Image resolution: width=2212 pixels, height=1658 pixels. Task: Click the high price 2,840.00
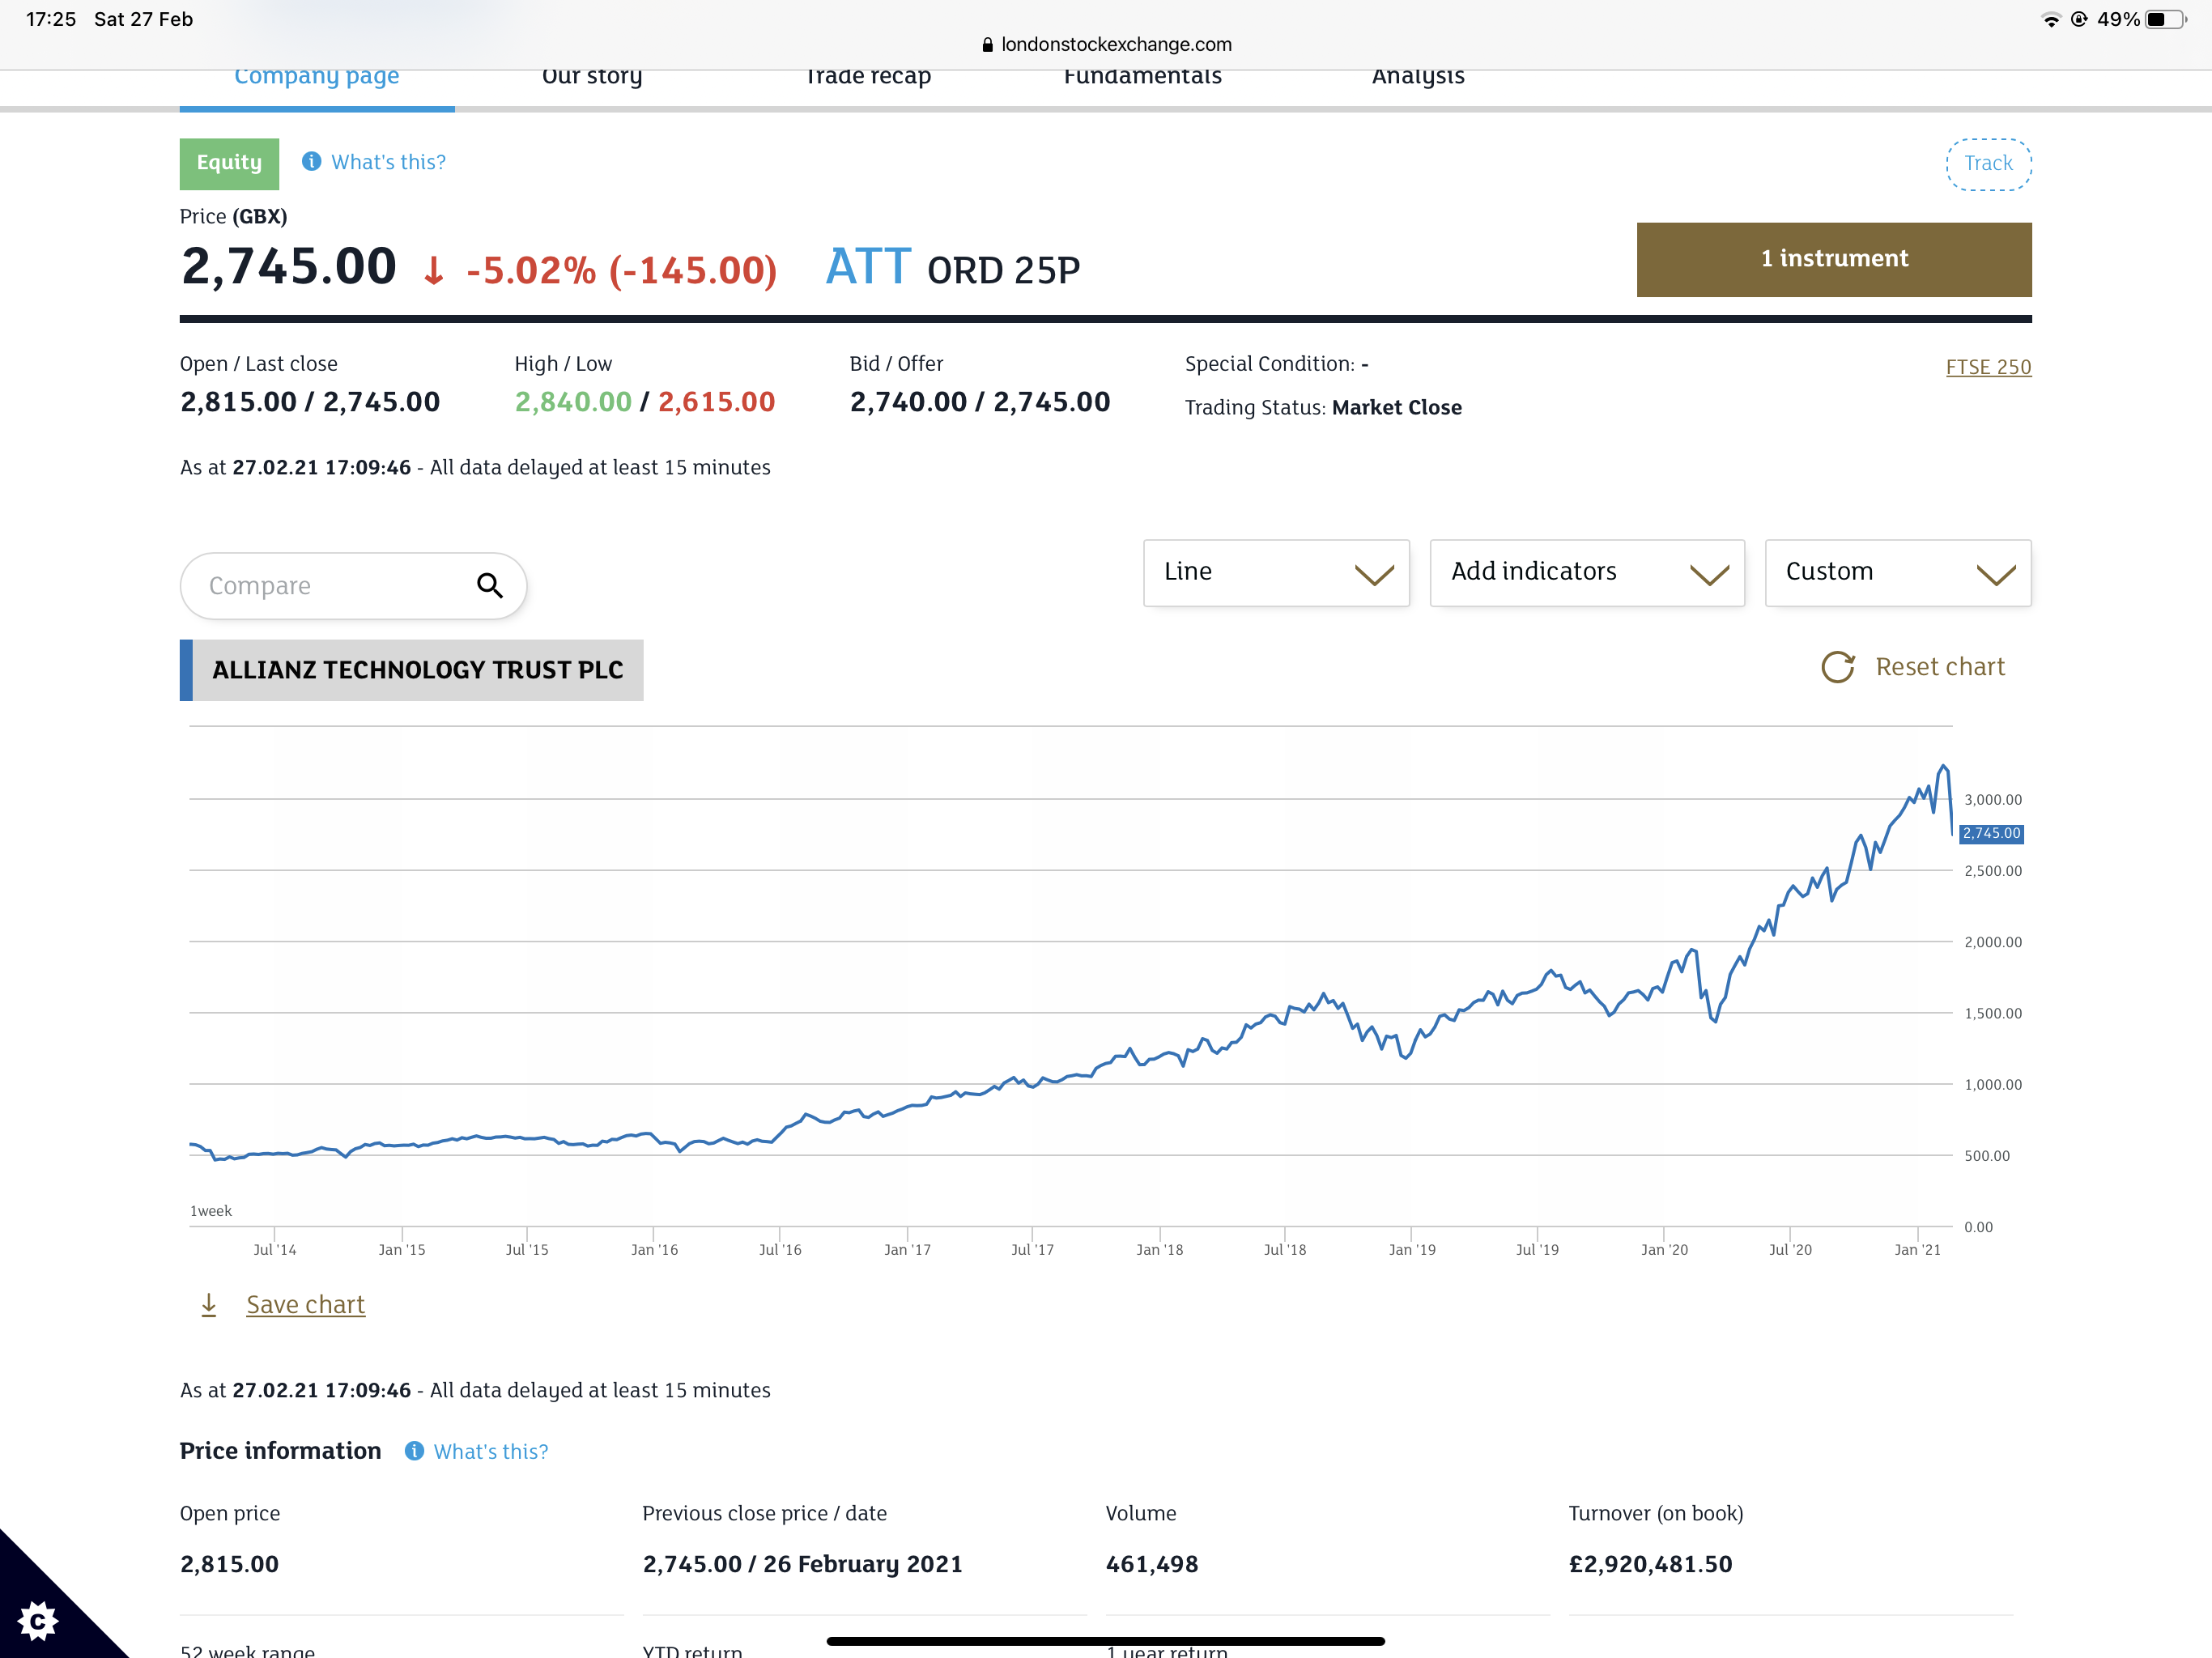point(573,402)
